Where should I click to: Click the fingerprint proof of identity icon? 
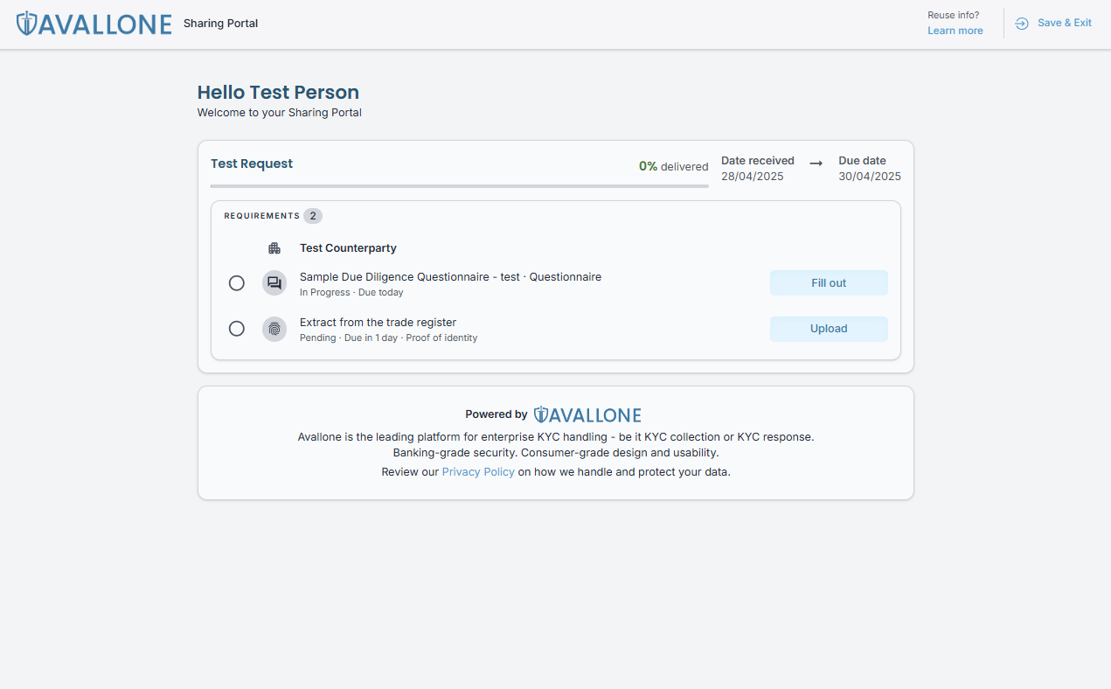coord(274,329)
